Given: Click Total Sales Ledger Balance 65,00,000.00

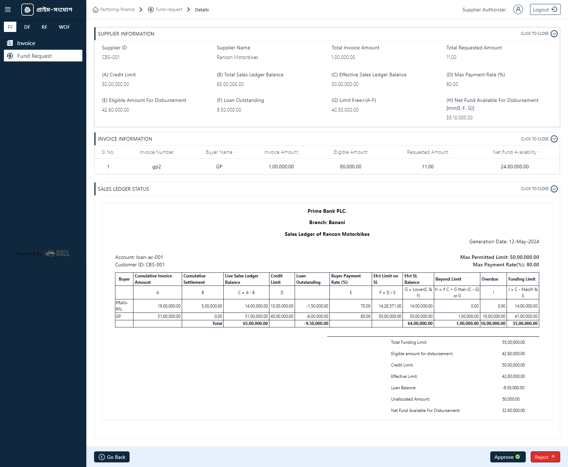Looking at the screenshot, I should coord(230,84).
